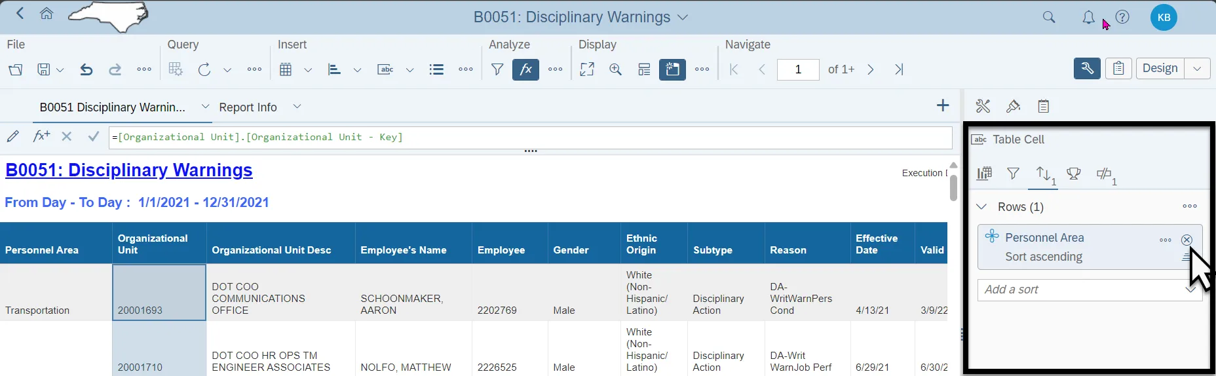Open the Ranking trophy tab in side panel
1216x376 pixels.
[x=1073, y=174]
